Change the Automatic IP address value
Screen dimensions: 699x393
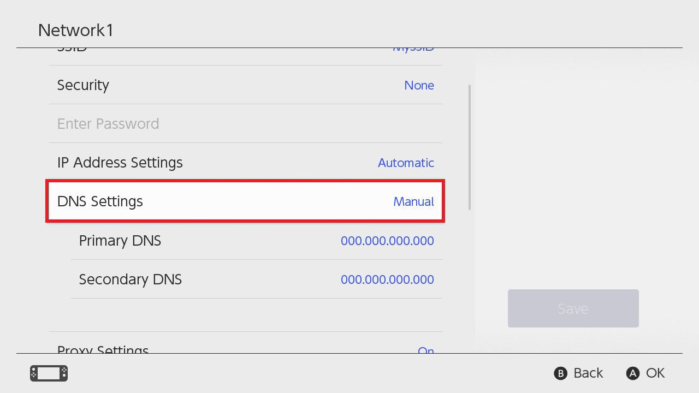click(x=406, y=163)
